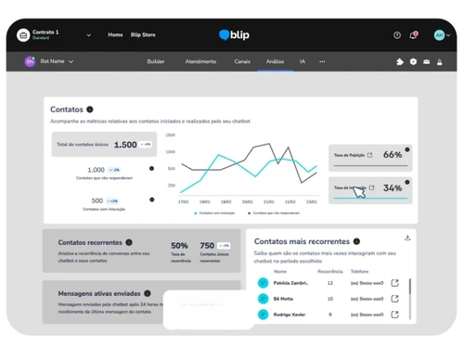Click the puzzle piece extensions icon
The width and height of the screenshot is (464, 348).
400,62
